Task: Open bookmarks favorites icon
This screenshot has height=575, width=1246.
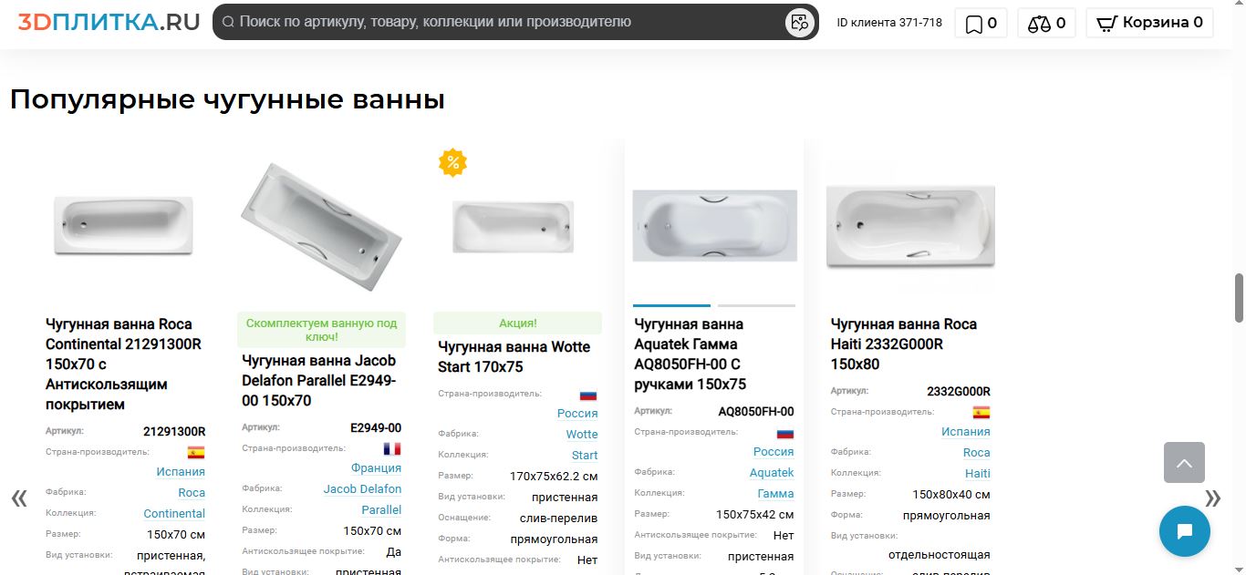Action: 981,24
